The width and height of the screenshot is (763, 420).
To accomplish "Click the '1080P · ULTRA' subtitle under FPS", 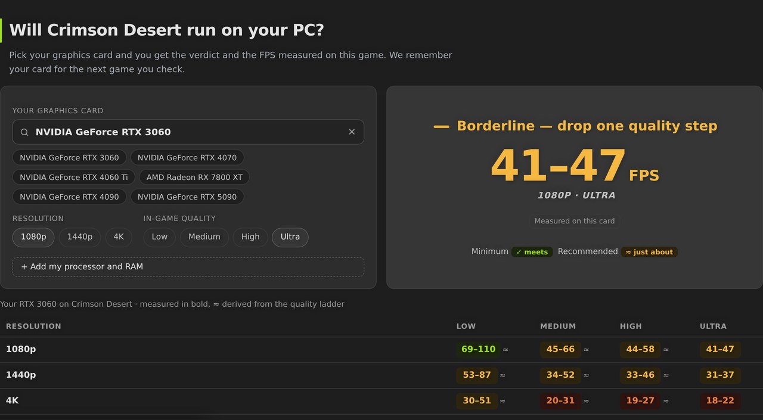I will [576, 195].
